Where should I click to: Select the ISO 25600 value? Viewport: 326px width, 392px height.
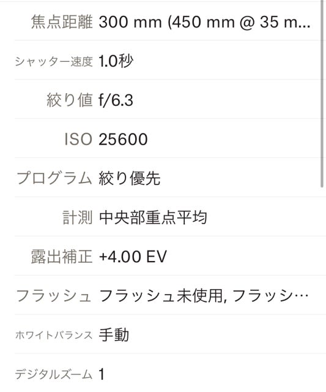[123, 140]
